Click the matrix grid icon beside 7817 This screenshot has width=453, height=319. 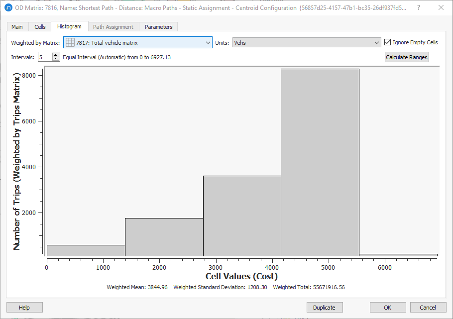[70, 42]
